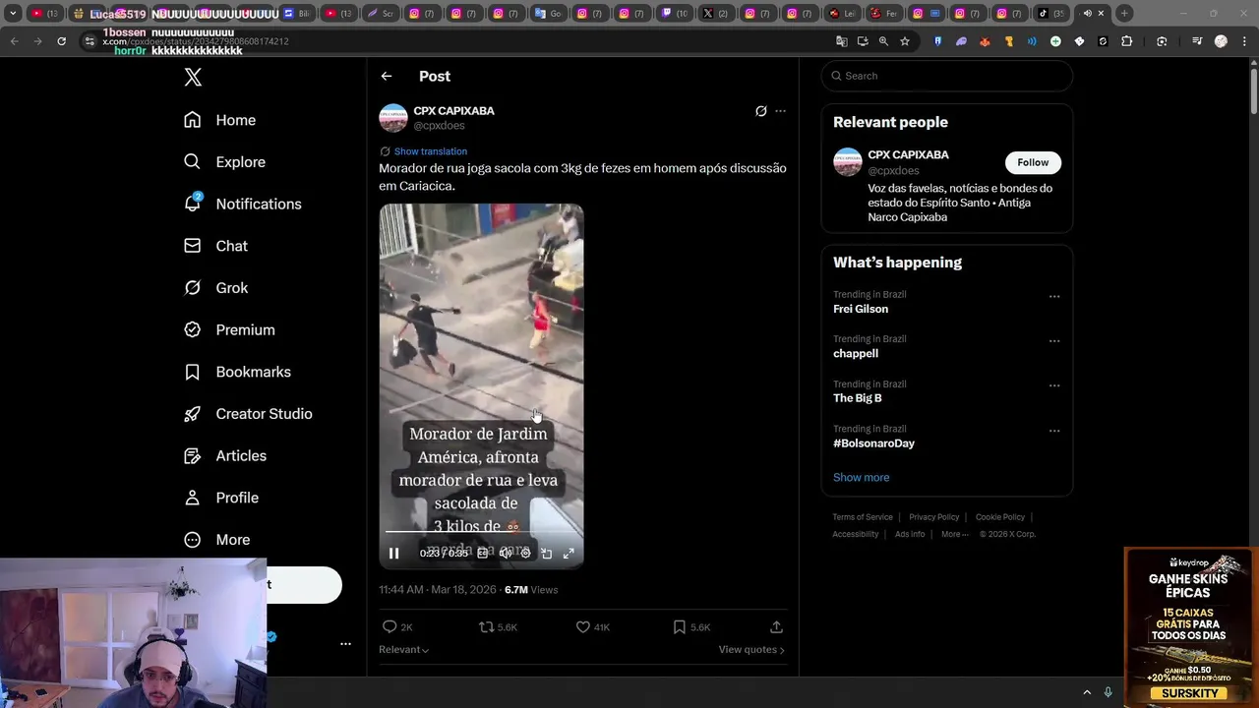
Task: Open browser translate icon
Action: click(x=841, y=41)
